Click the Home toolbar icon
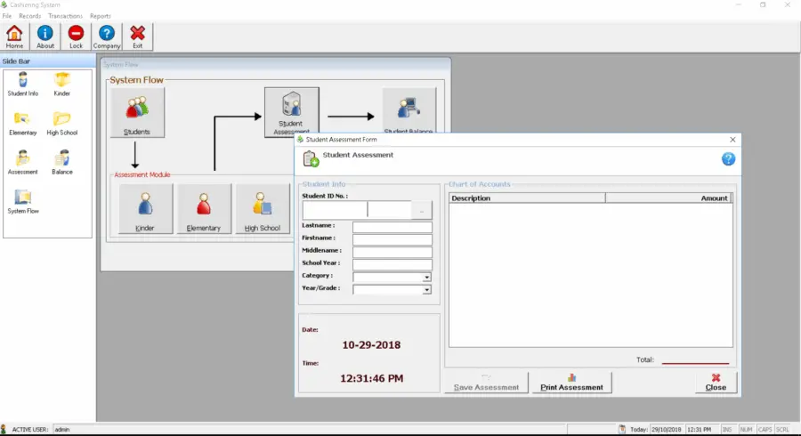801x436 pixels. coord(14,36)
